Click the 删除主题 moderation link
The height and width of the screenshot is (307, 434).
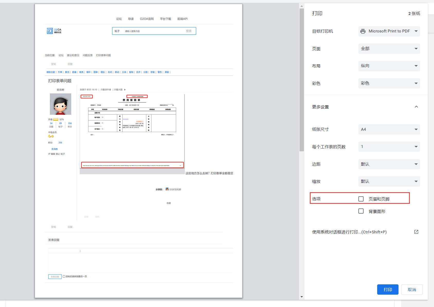[x=51, y=72]
